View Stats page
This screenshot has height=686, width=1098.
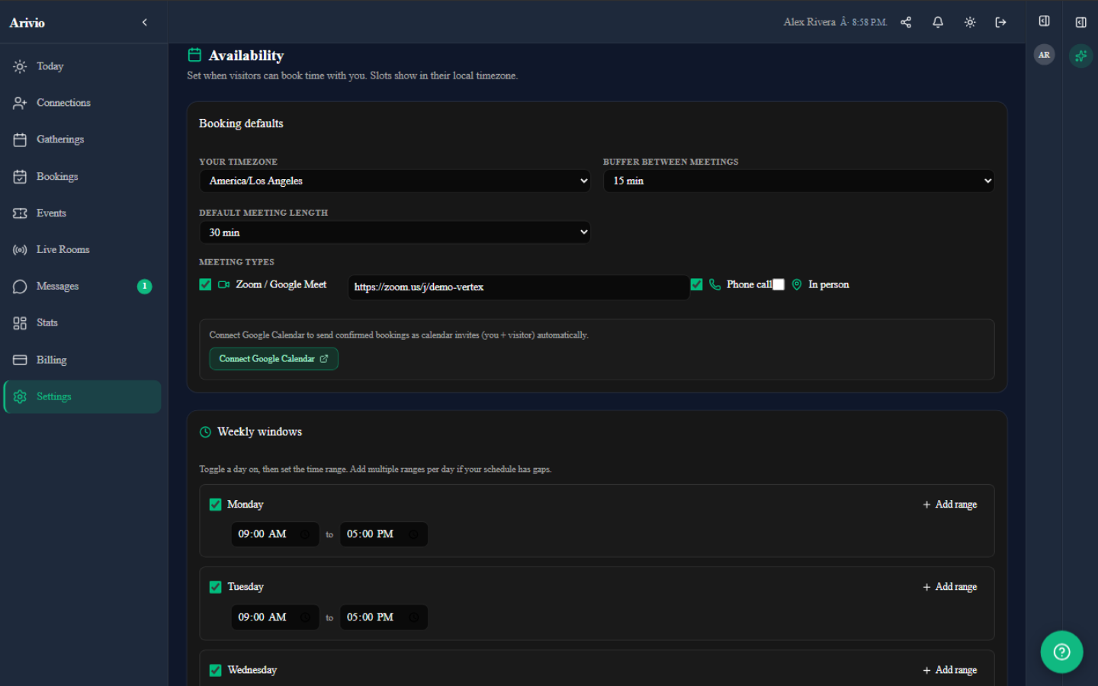pos(82,323)
